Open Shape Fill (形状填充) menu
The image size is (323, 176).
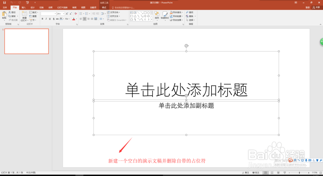[177, 12]
